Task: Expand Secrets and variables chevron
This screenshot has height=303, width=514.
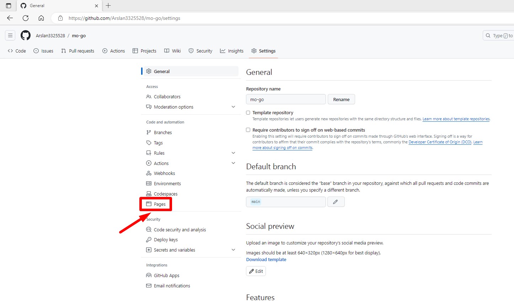Action: (233, 250)
